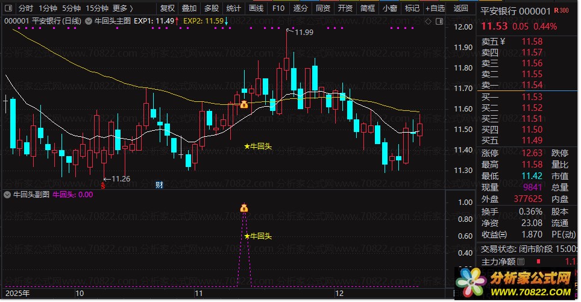
Task: Click the EXP2 cyan down arrow
Action: [226, 22]
